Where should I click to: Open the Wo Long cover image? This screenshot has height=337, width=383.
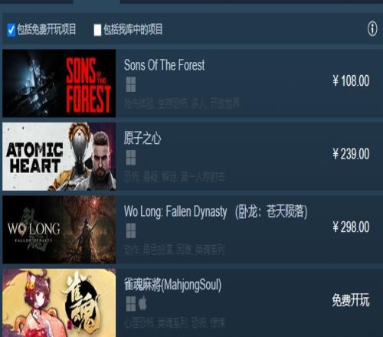click(x=59, y=230)
